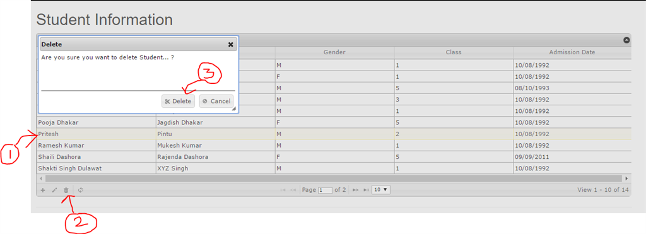Click the horizontal scrollbar right arrow
This screenshot has width=646, height=234.
pos(626,178)
